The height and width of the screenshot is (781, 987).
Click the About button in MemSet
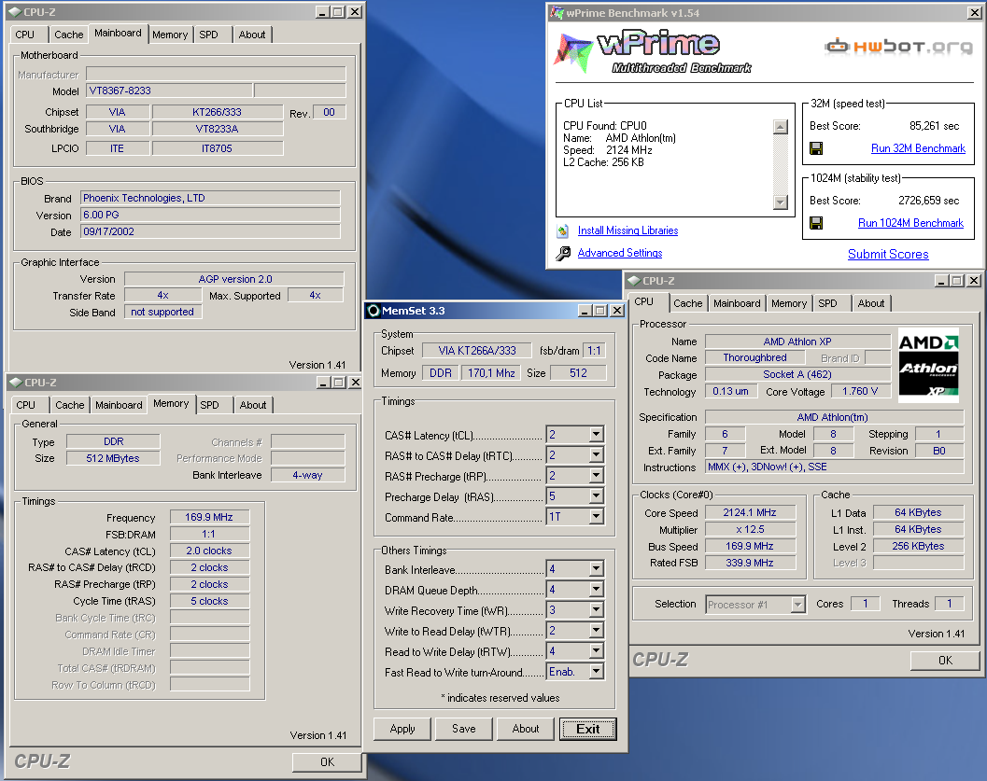point(525,729)
